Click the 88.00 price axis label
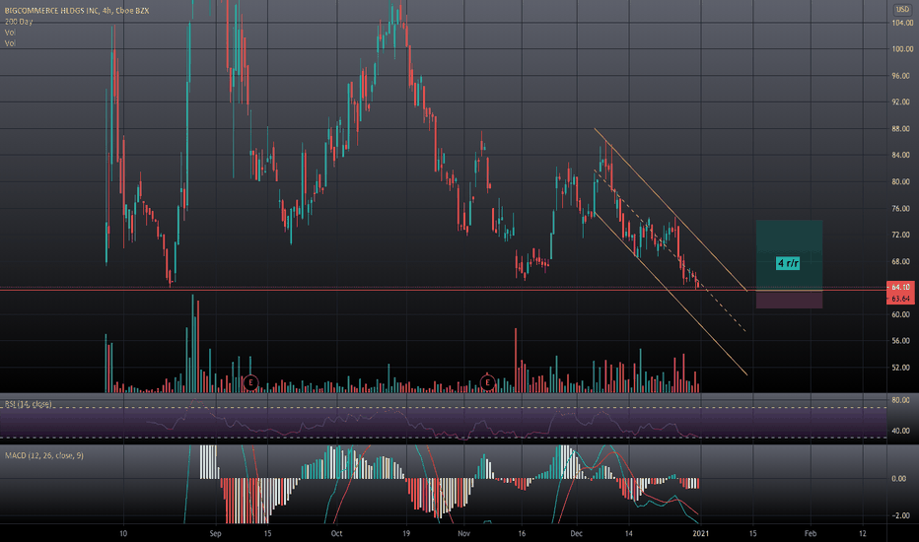This screenshot has width=919, height=542. click(901, 129)
